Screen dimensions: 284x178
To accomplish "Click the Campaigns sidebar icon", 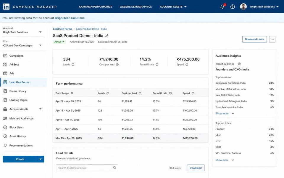I will (x=5, y=55).
